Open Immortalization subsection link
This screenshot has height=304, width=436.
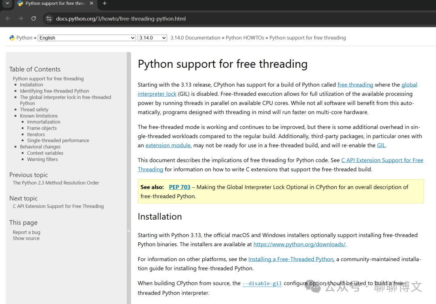(44, 122)
